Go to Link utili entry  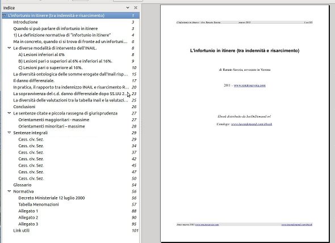pos(22,231)
